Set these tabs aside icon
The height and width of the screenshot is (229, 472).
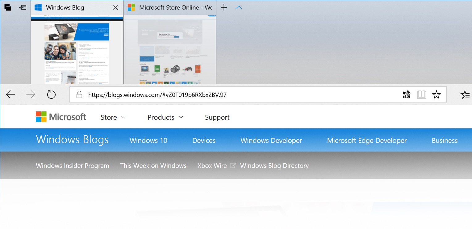tap(23, 7)
